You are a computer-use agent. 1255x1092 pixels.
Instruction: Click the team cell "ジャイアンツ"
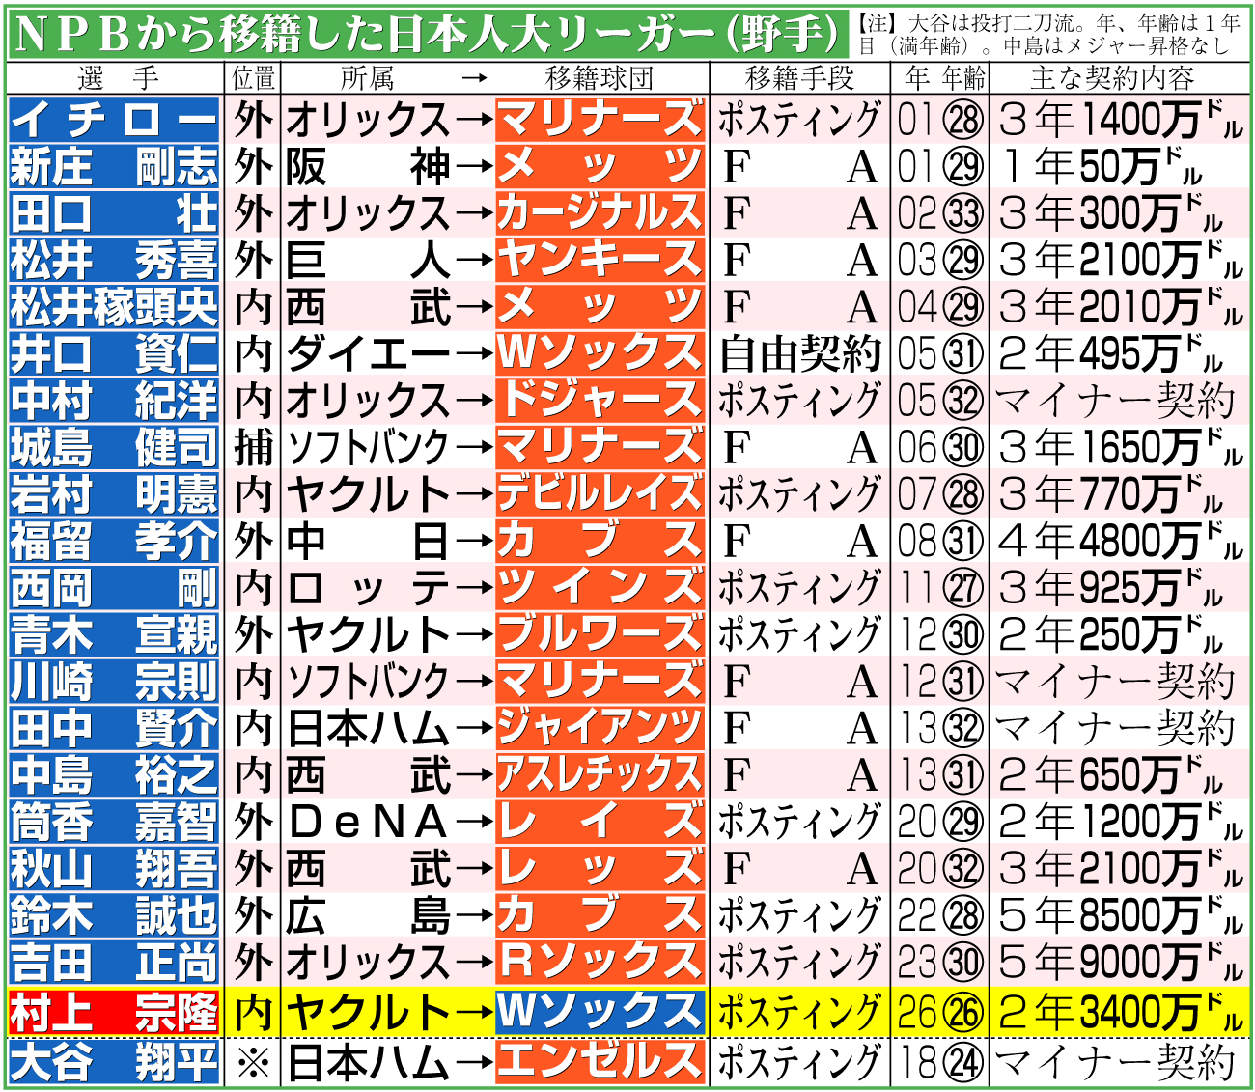pyautogui.click(x=600, y=728)
